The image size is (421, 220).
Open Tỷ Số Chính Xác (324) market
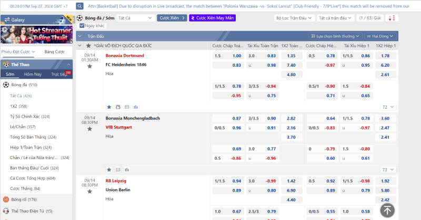pyautogui.click(x=30, y=117)
